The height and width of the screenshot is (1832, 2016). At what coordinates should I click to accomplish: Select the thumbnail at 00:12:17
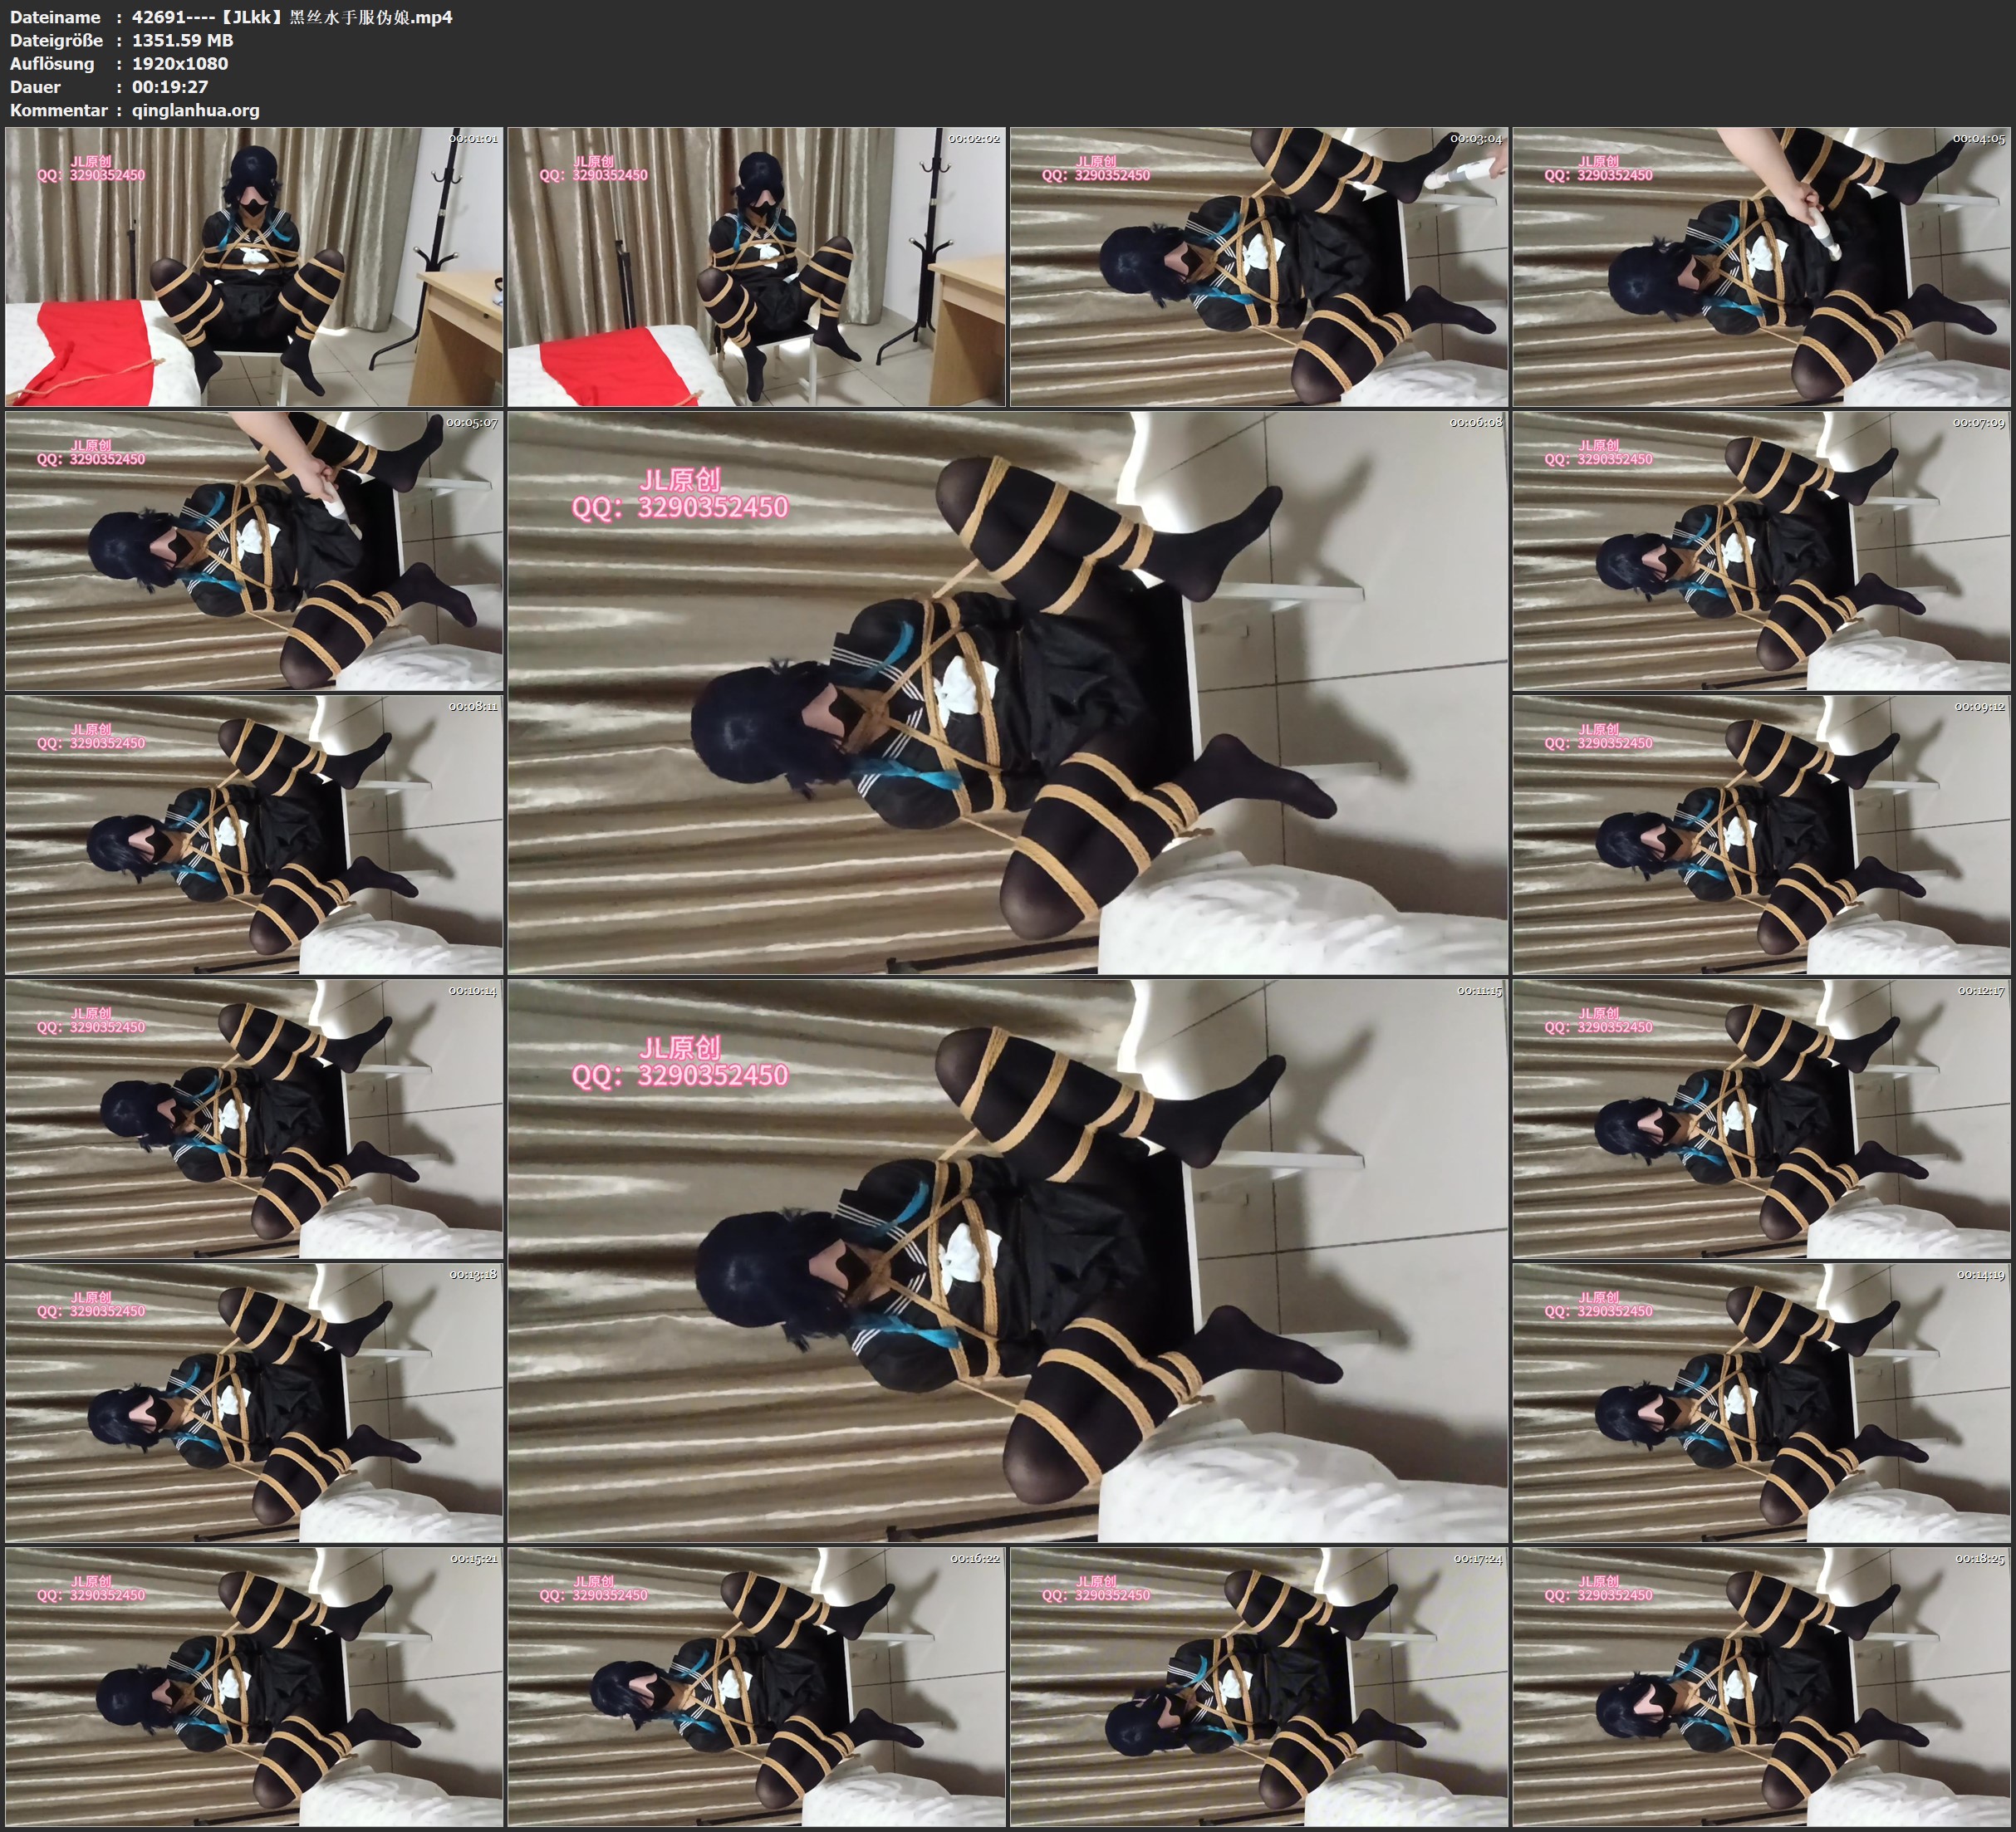tap(1762, 1119)
